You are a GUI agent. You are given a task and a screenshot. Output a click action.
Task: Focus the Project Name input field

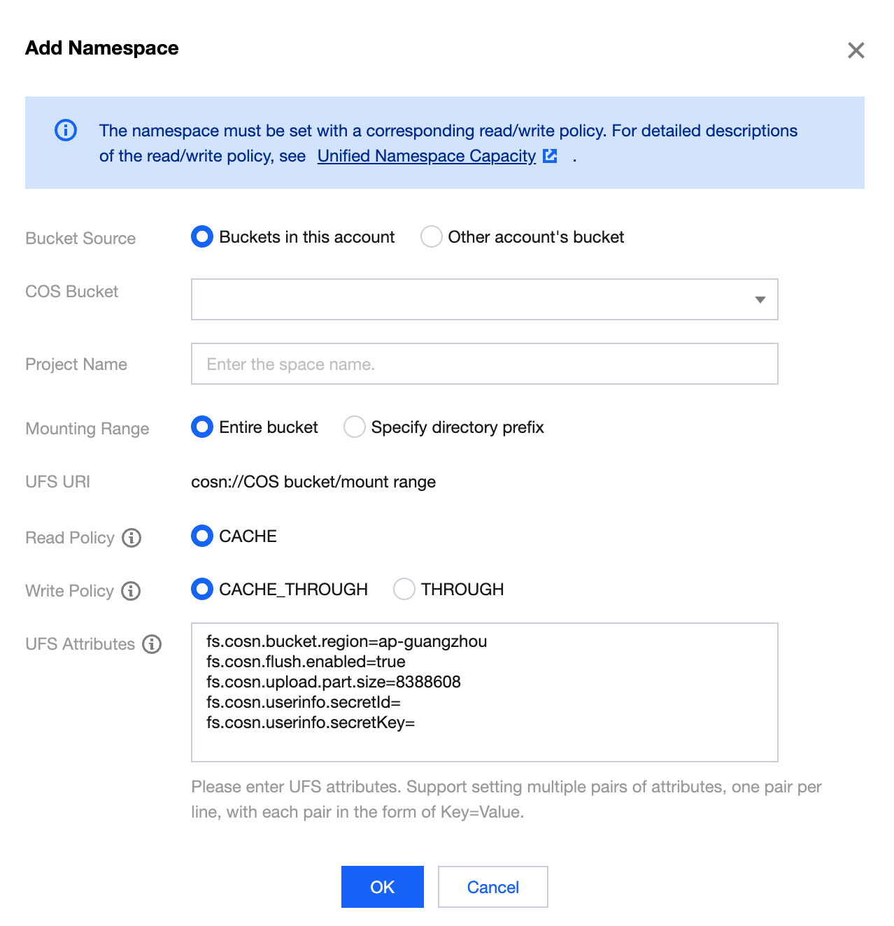tap(484, 364)
